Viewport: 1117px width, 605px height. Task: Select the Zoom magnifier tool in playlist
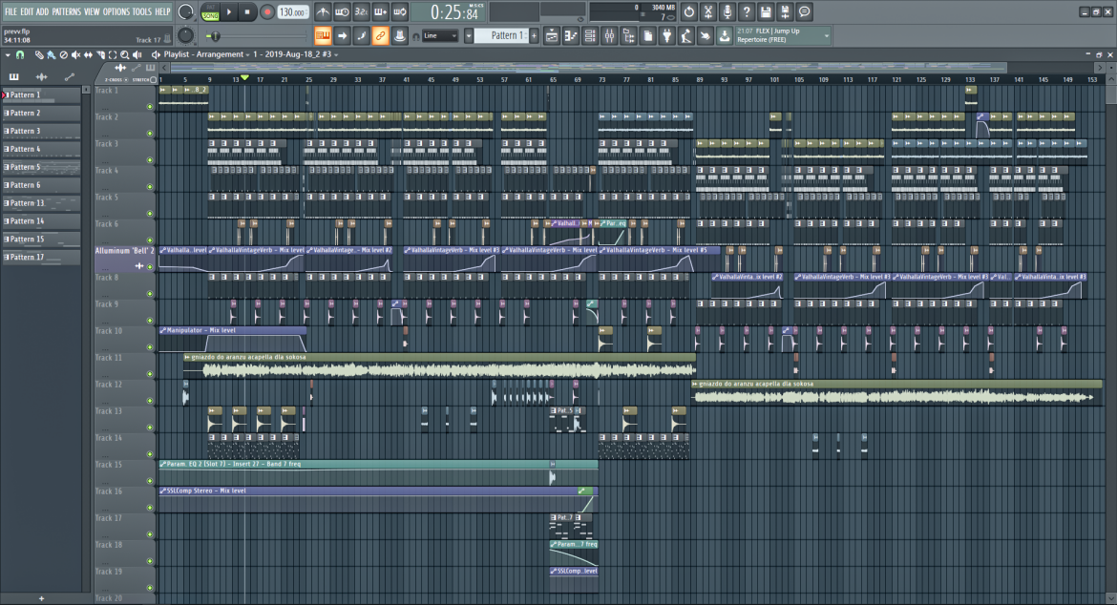[125, 54]
